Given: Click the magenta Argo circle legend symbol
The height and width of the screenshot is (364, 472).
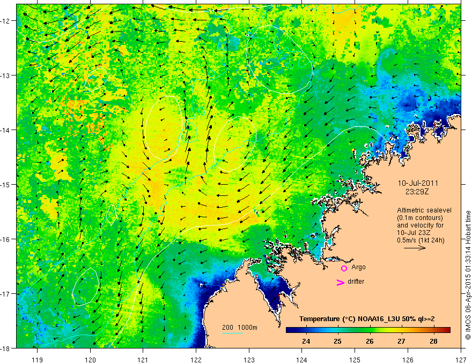Looking at the screenshot, I should coord(344,268).
